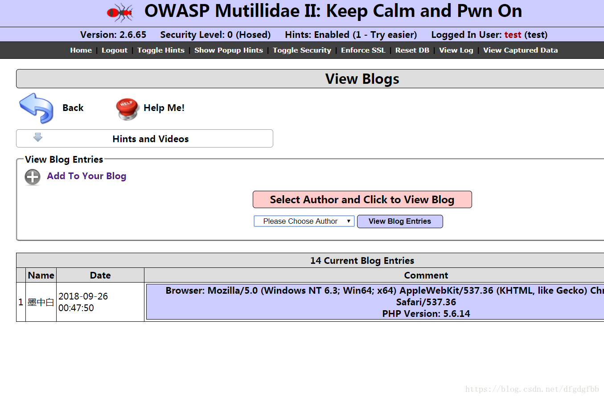The image size is (604, 398).
Task: Go to Home in the top menu
Action: (81, 50)
